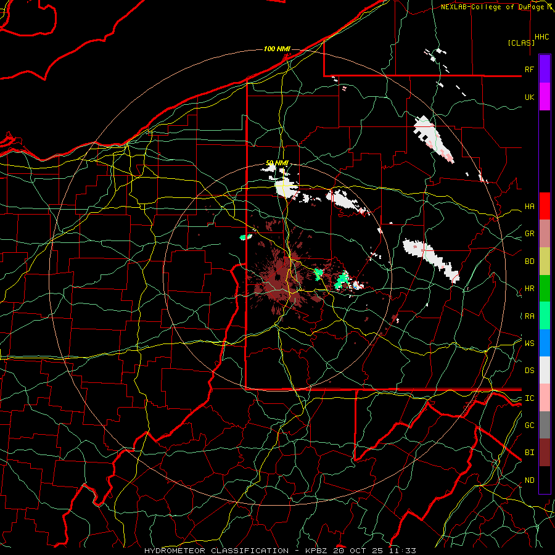Pick the dark green HR legend swatch

[545, 288]
